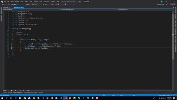The width and height of the screenshot is (177, 100).
Task: Click the Undo toolbar icon
Action: pyautogui.click(x=19, y=4)
